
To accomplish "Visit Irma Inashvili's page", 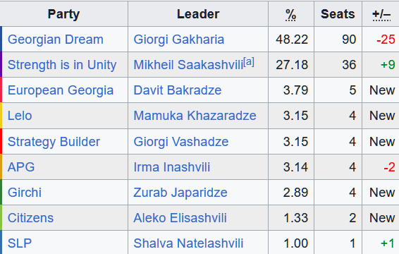I will point(172,167).
